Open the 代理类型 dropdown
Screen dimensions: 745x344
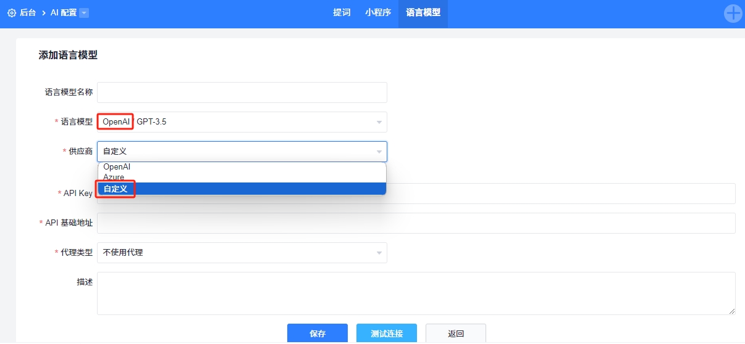242,253
